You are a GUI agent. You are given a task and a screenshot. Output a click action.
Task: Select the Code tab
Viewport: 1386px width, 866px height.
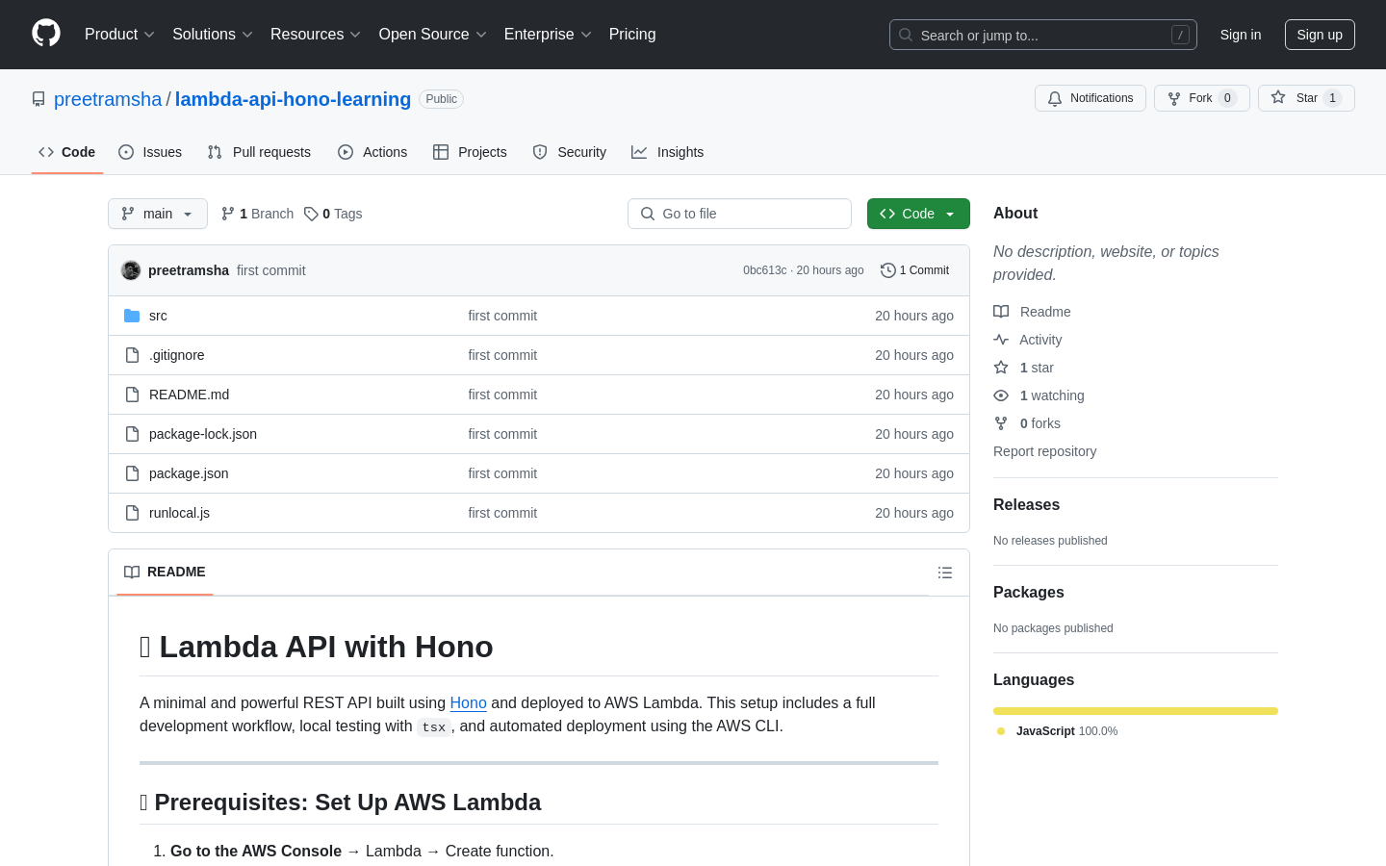[x=67, y=152]
